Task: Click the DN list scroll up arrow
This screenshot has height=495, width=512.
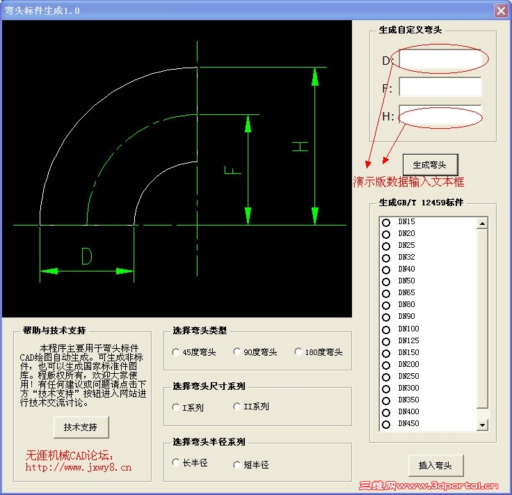Action: tap(482, 223)
